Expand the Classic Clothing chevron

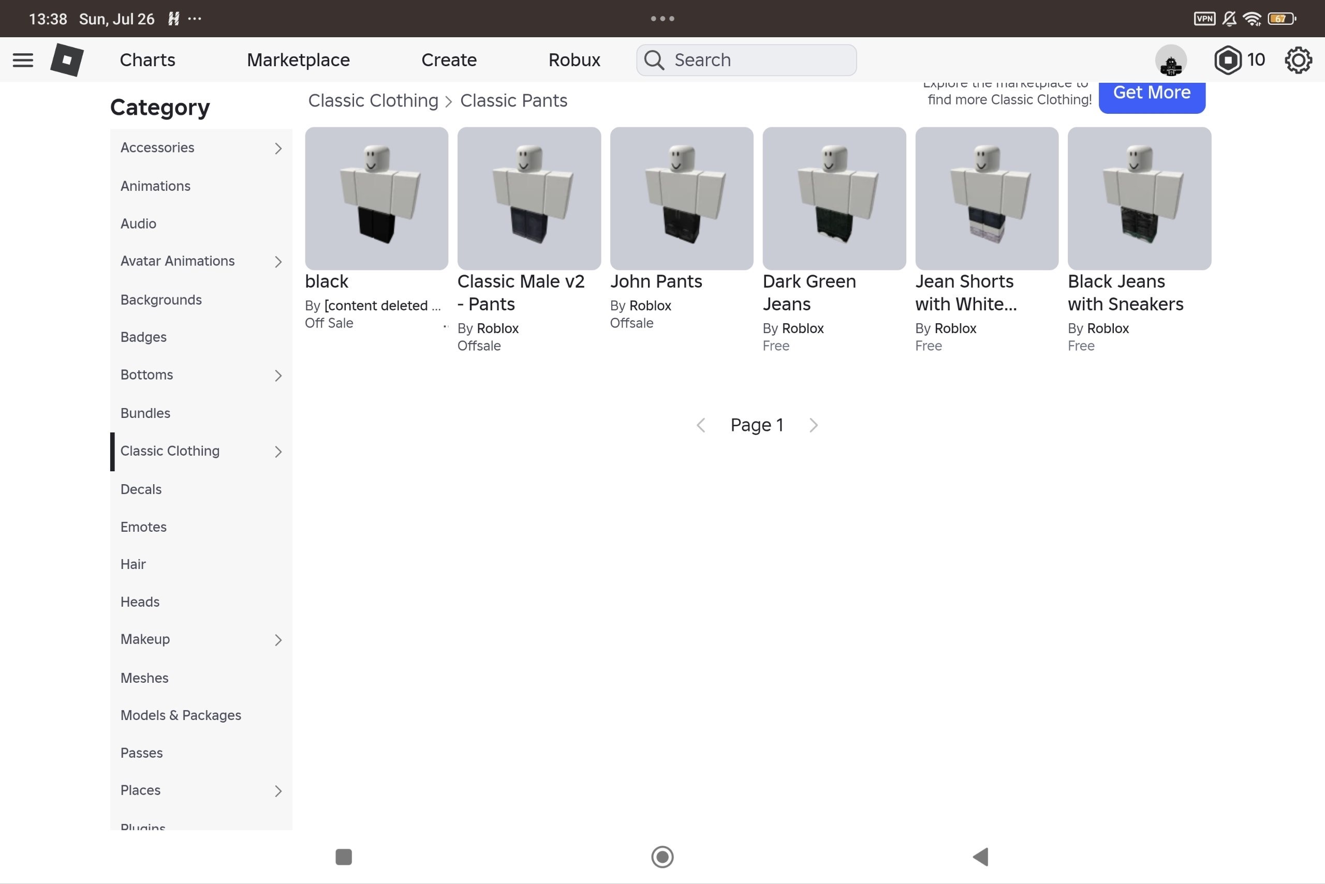pyautogui.click(x=278, y=452)
